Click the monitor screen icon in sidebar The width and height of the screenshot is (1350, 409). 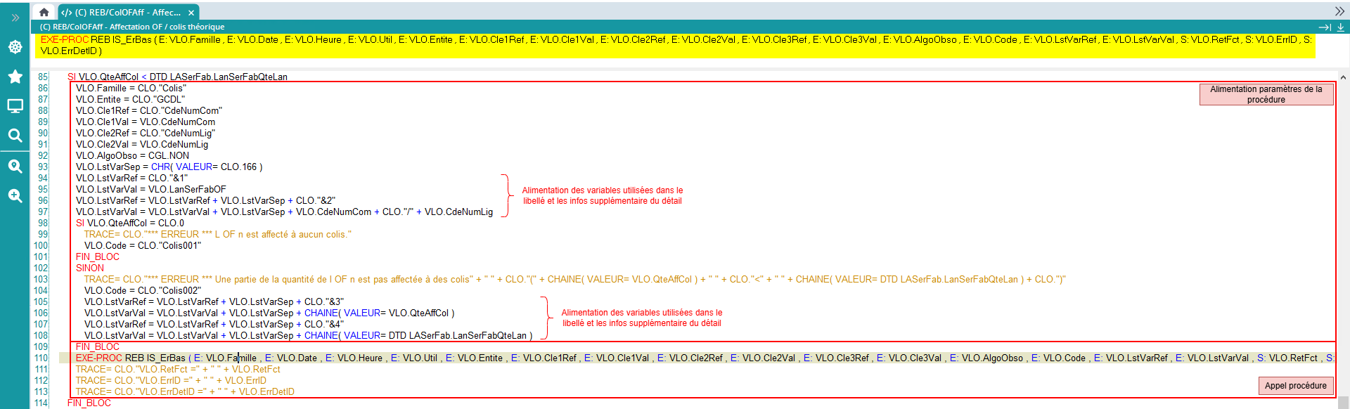pos(15,106)
